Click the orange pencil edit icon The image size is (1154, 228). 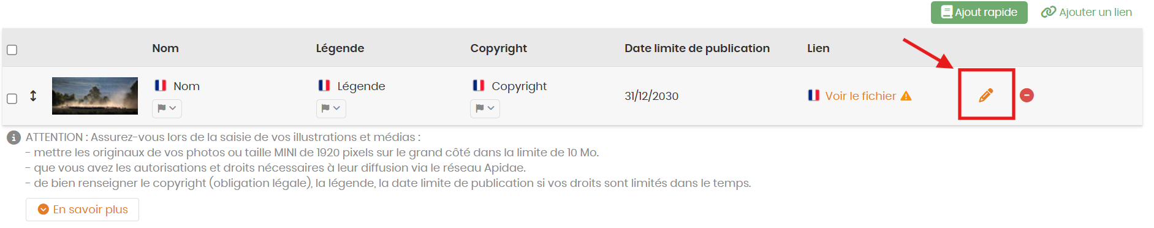(x=985, y=95)
